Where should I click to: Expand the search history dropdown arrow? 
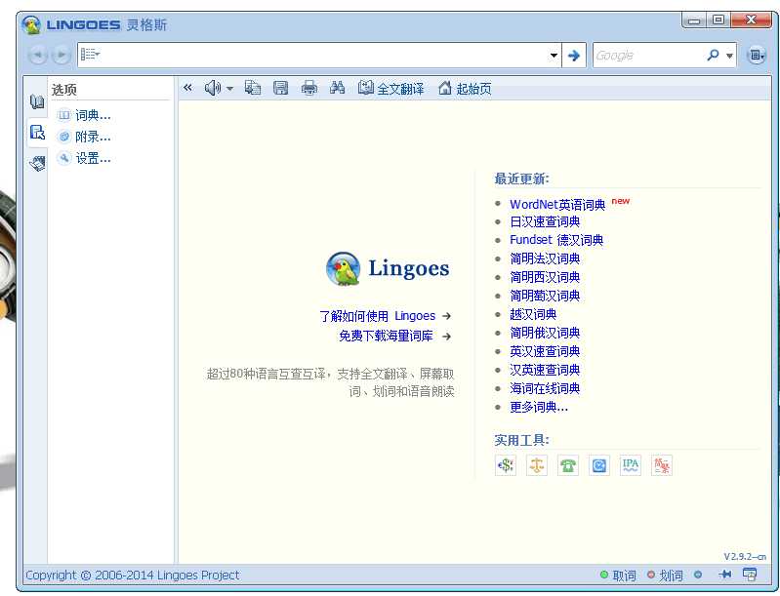(554, 56)
